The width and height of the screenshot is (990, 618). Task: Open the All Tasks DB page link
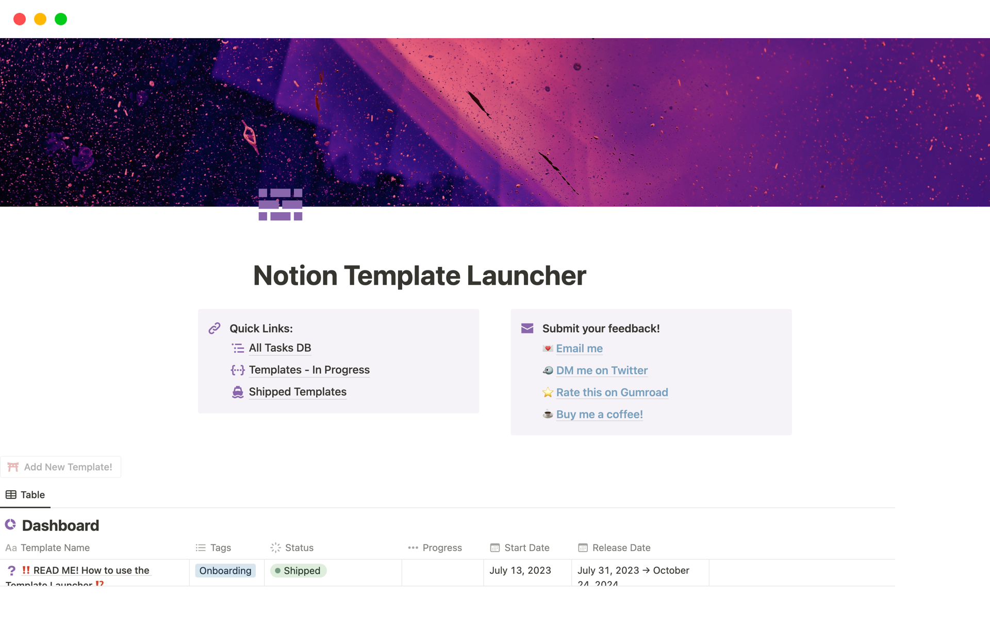[279, 348]
